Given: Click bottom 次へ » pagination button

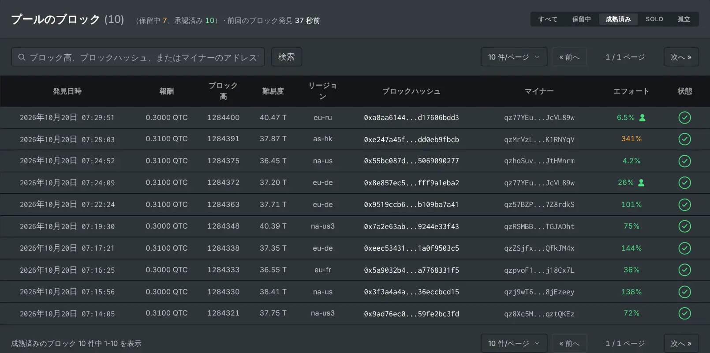Looking at the screenshot, I should pos(681,343).
